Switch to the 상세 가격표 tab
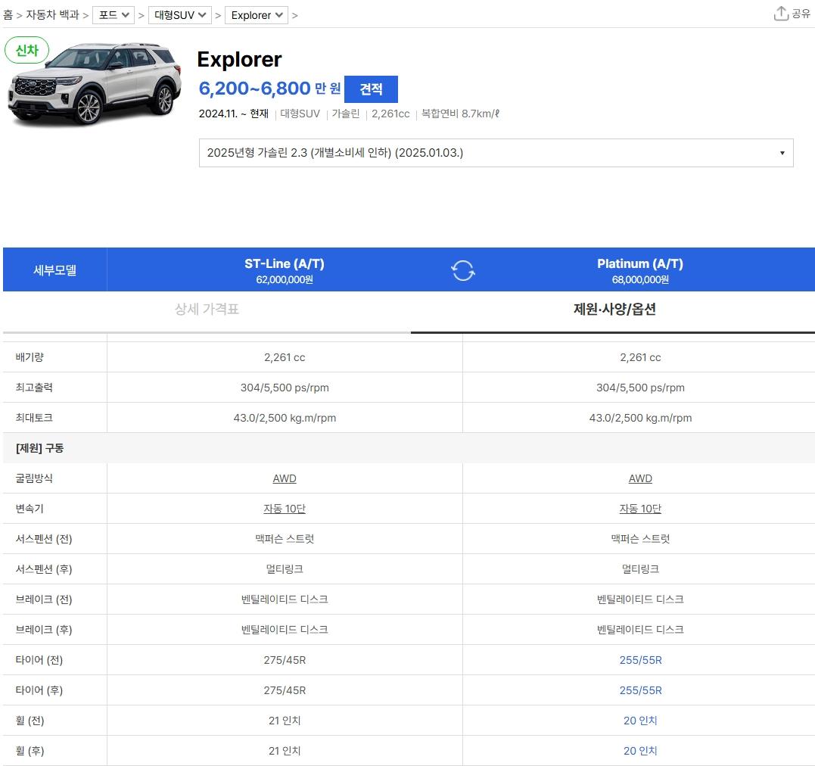The height and width of the screenshot is (766, 815). click(x=207, y=310)
